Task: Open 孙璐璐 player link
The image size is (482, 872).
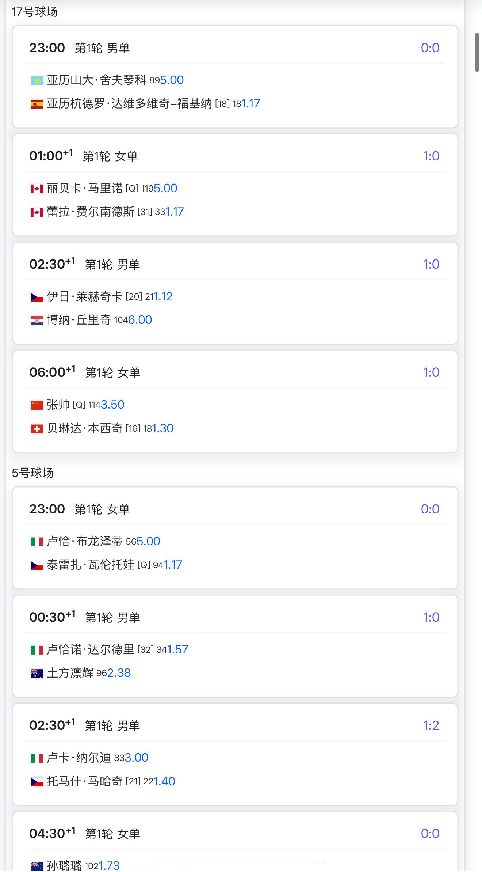Action: click(64, 865)
